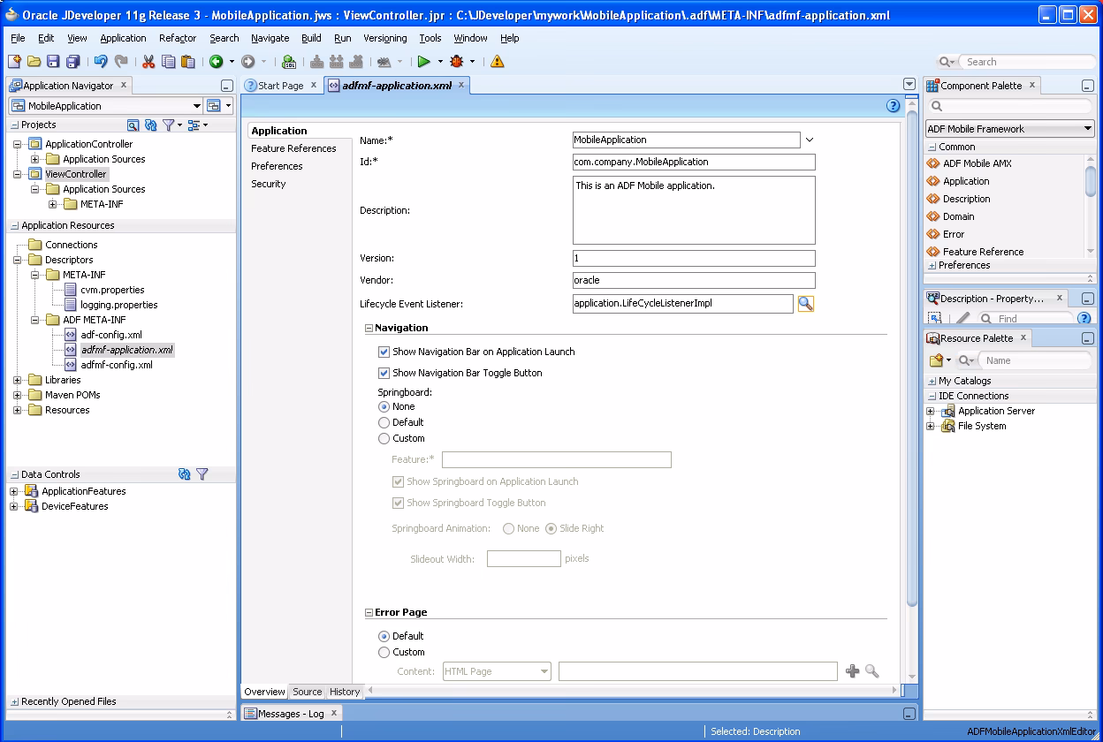1103x742 pixels.
Task: Click the Copy toolbar icon
Action: click(x=168, y=62)
